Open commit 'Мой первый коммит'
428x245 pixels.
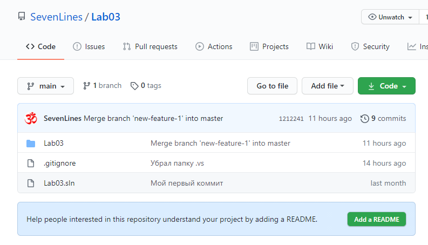[187, 183]
